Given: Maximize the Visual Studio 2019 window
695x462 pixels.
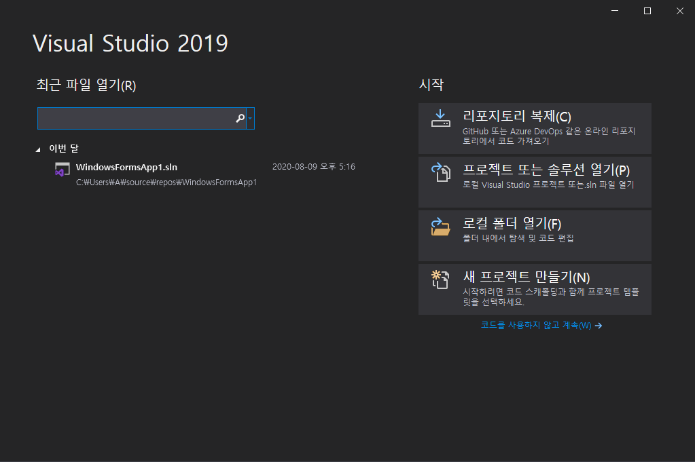Looking at the screenshot, I should tap(647, 11).
